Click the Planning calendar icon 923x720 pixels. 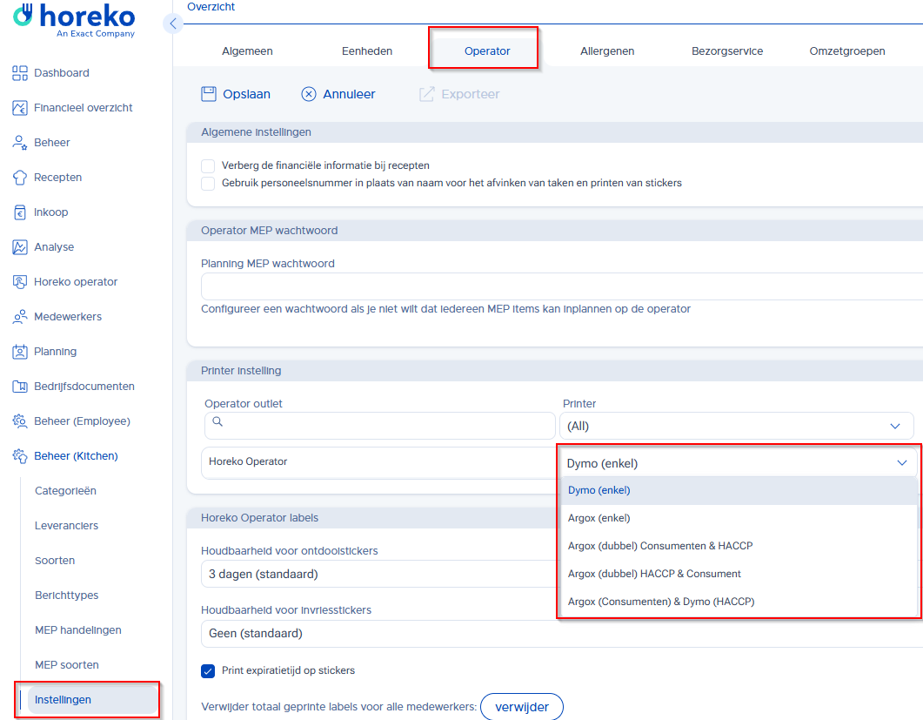20,352
